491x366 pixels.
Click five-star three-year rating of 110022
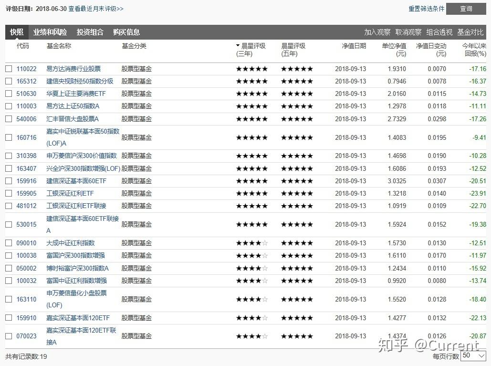(252, 69)
